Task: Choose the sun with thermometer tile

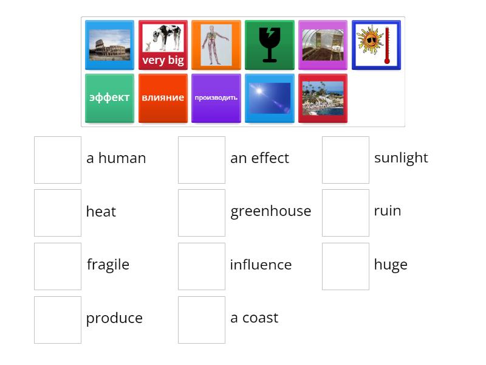Action: pyautogui.click(x=376, y=45)
